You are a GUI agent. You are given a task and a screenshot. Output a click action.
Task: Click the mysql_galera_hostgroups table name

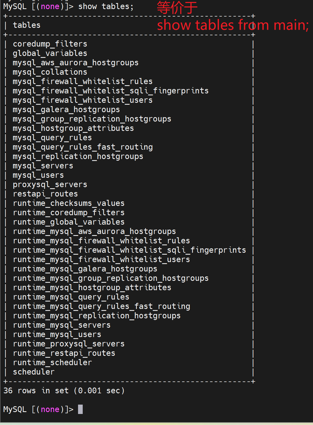click(x=66, y=109)
